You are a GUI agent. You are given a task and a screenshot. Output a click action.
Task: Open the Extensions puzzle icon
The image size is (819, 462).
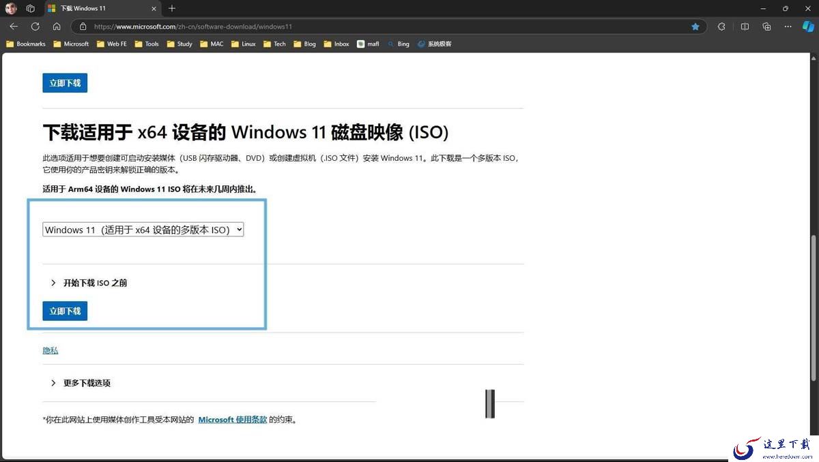pyautogui.click(x=721, y=27)
